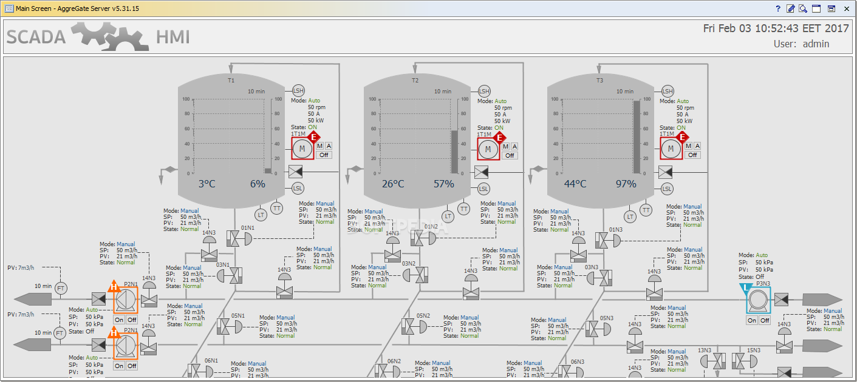Click the T3 tank level bar
This screenshot has width=857, height=382.
click(x=637, y=136)
